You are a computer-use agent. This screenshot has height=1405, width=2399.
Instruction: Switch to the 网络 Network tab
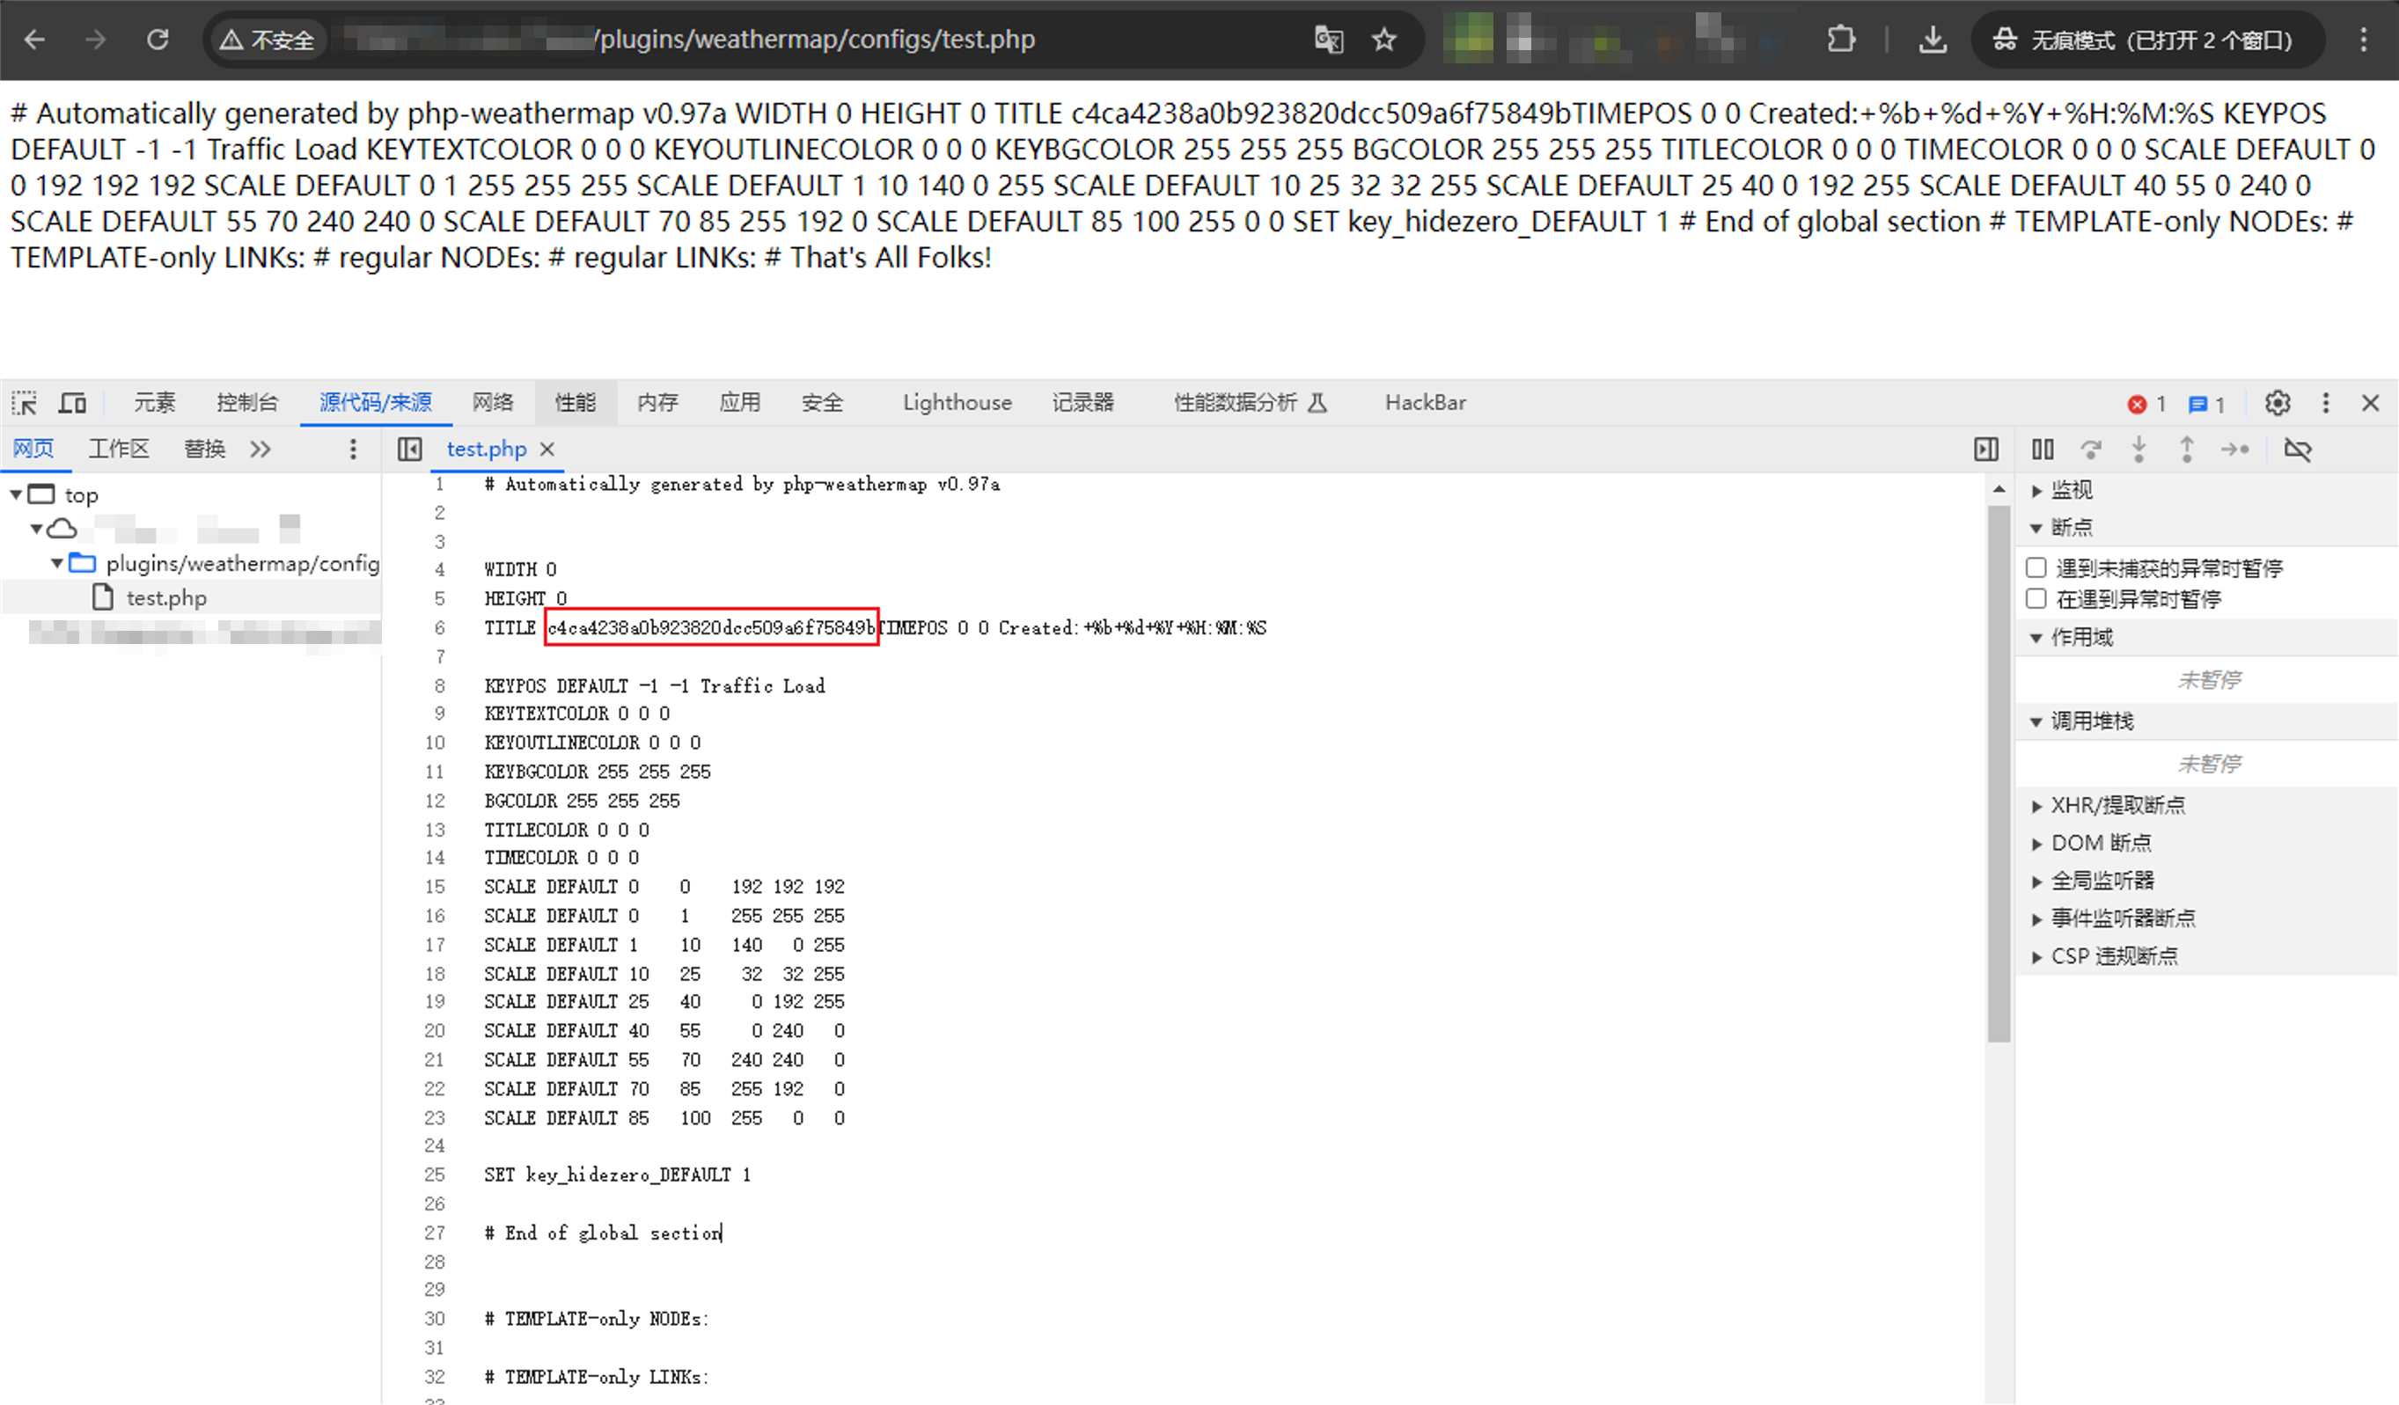click(492, 403)
